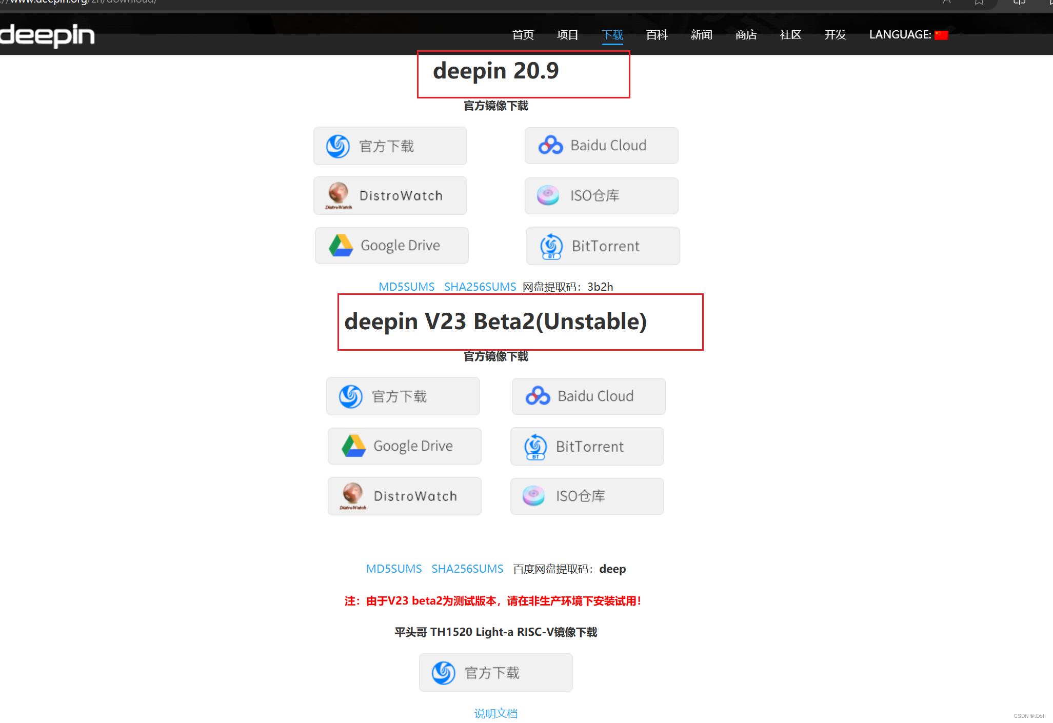Open 首页 home menu item

pos(523,35)
